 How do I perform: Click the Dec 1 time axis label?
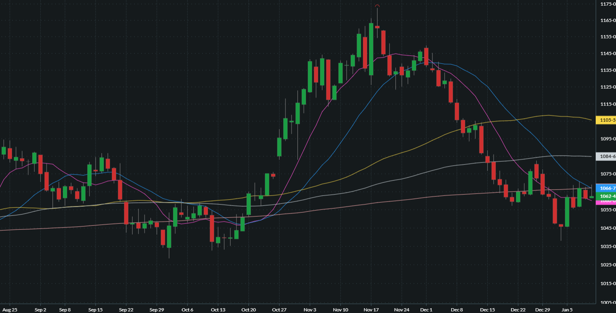click(x=426, y=309)
